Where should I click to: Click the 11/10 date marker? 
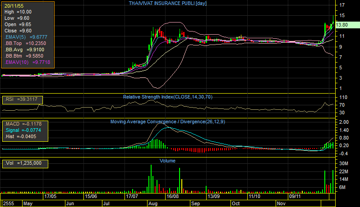pos(254,196)
